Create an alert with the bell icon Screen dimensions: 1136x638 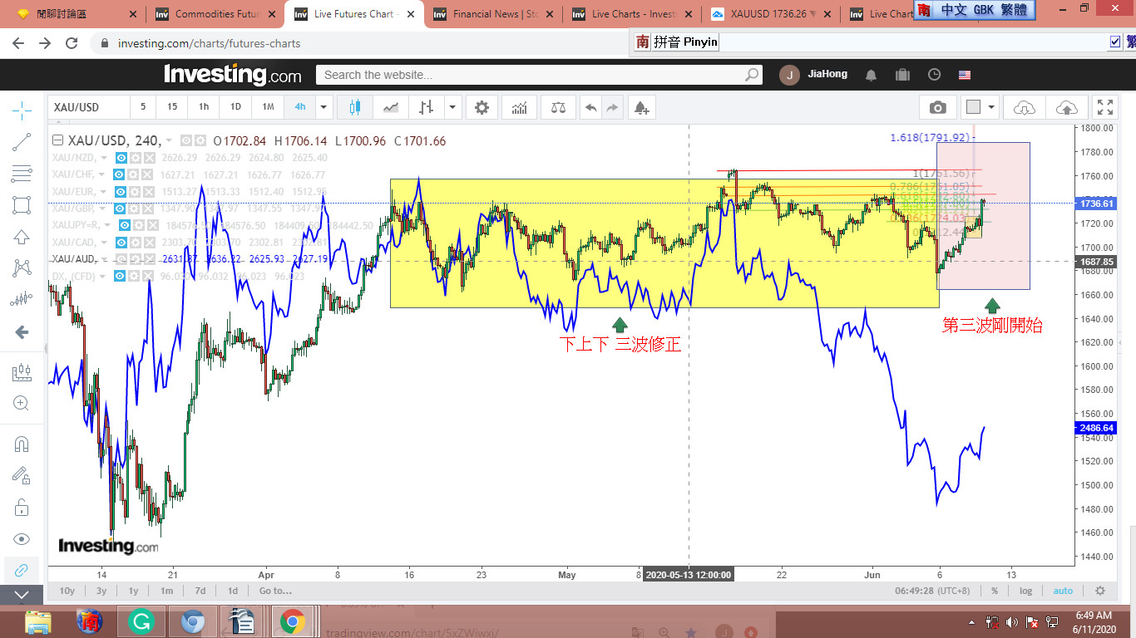click(x=640, y=107)
